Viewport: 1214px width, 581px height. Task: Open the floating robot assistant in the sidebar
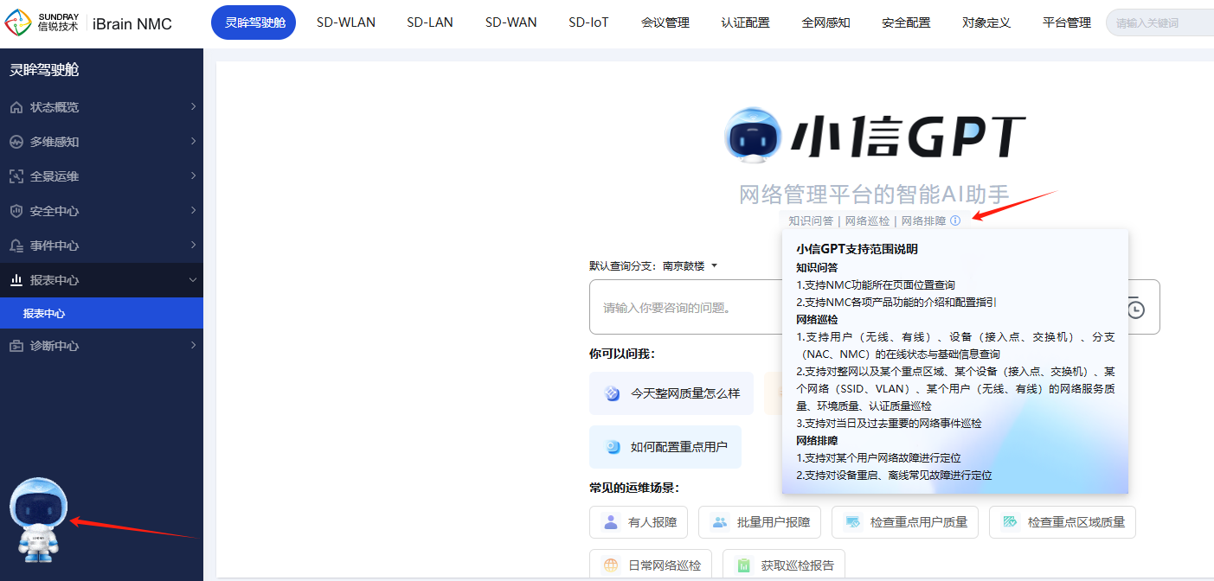[x=38, y=519]
